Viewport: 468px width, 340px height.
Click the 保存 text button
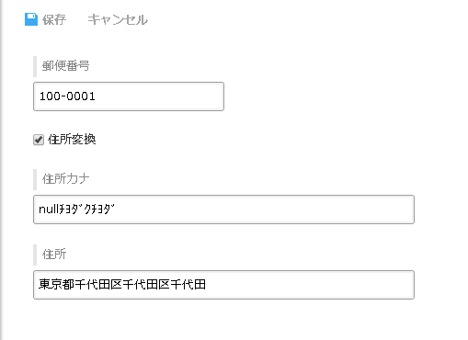click(54, 19)
